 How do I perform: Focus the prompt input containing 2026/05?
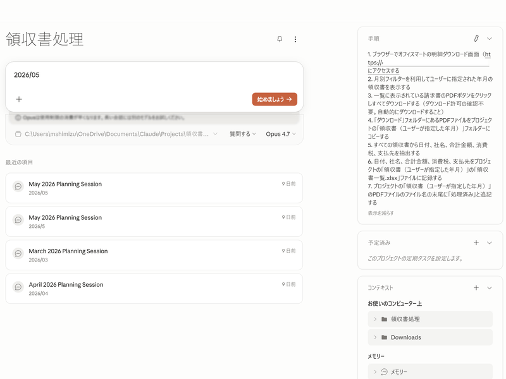pyautogui.click(x=154, y=75)
